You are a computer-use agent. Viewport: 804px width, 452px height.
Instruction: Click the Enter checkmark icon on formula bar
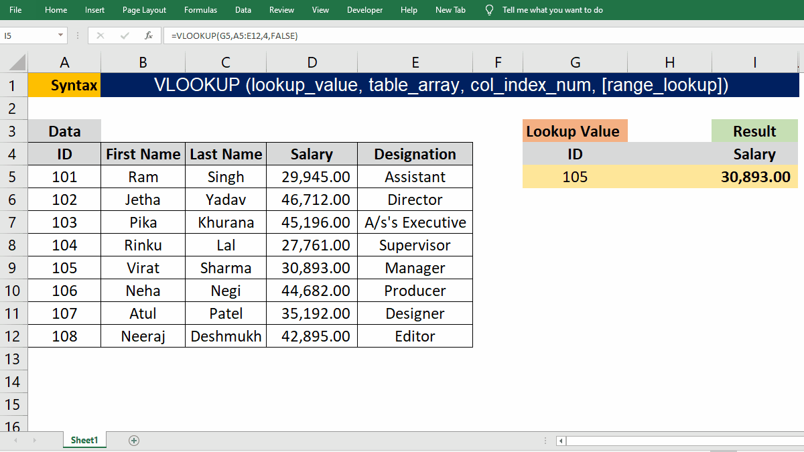[x=125, y=35]
